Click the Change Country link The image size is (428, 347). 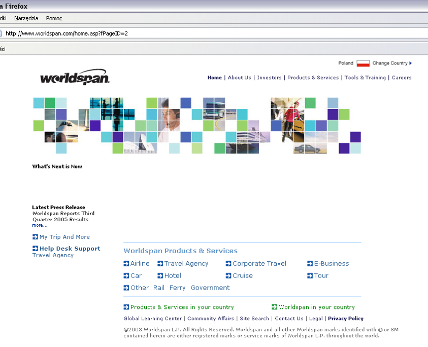point(390,63)
